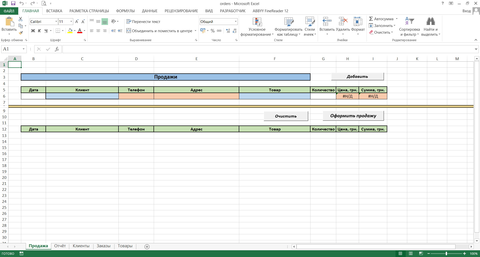Switch to Page Layout view in status bar
This screenshot has width=480, height=257.
pos(411,254)
